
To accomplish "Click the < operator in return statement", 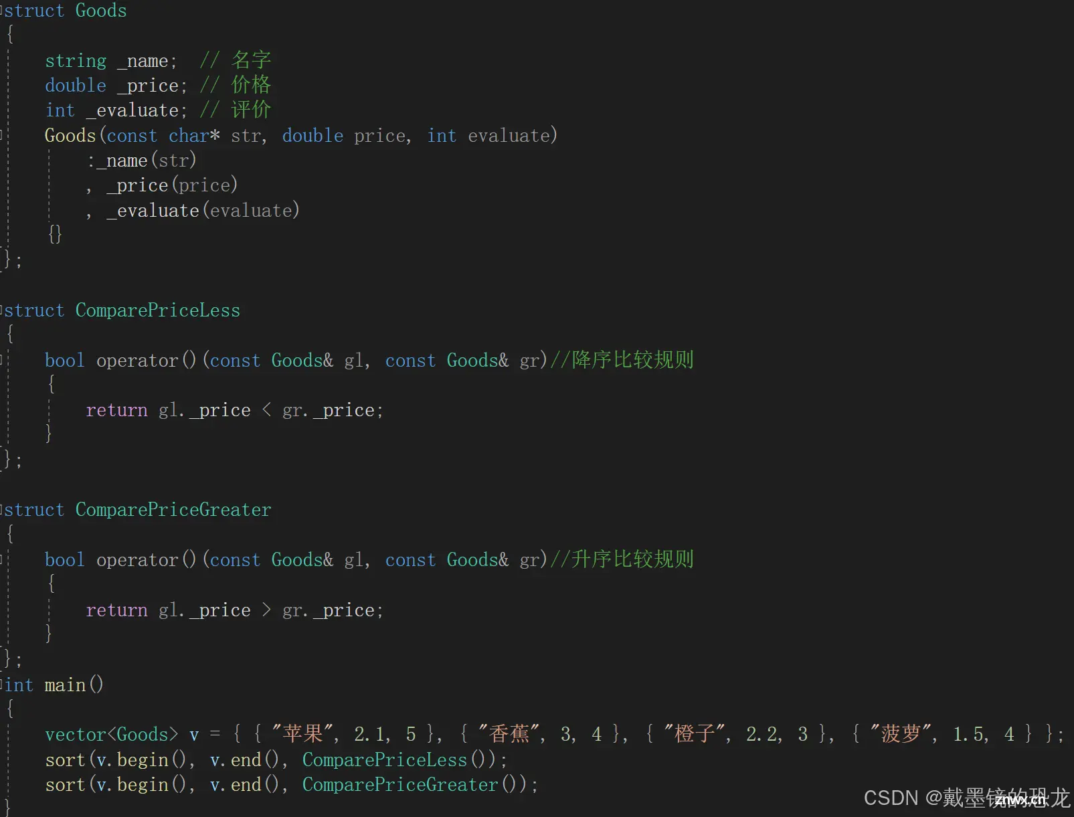I will click(x=266, y=410).
